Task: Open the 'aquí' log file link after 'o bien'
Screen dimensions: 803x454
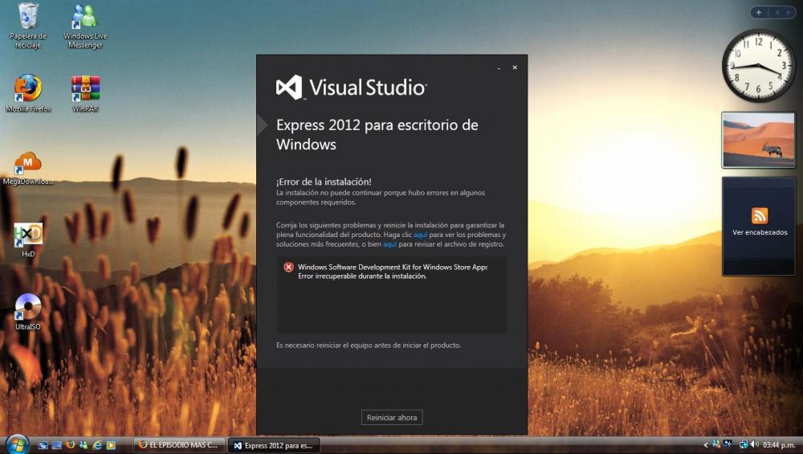Action: click(389, 244)
